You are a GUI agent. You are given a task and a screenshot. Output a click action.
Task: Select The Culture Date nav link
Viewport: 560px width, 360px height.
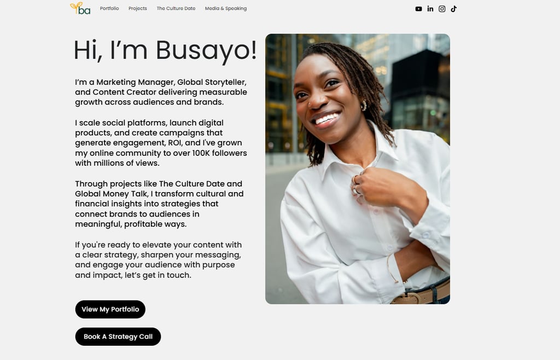[176, 8]
